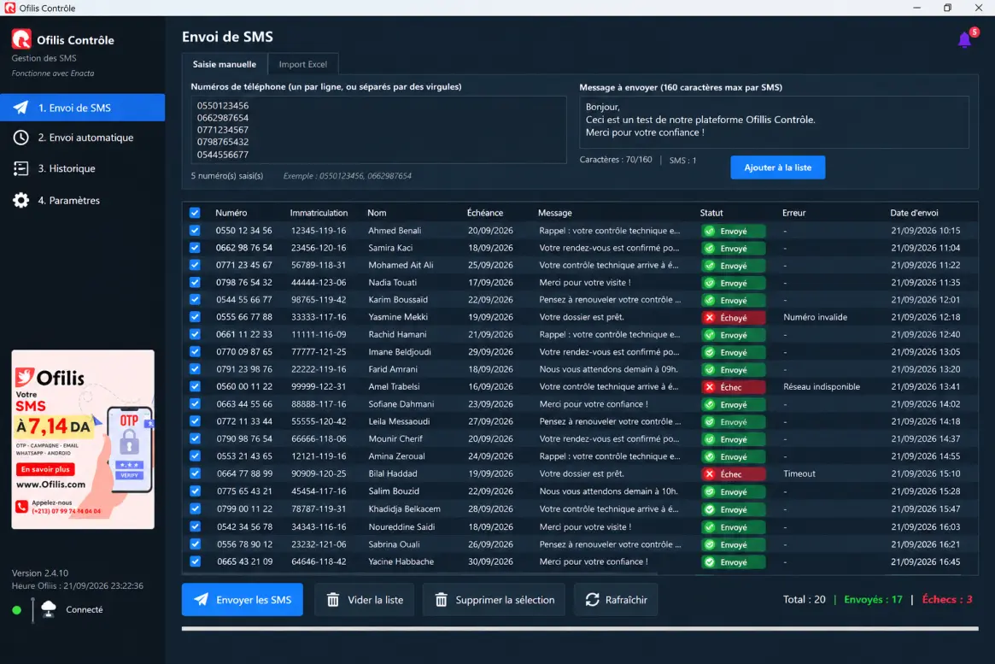995x664 pixels.
Task: Click the name Mohamed Ait Ali
Action: (401, 265)
